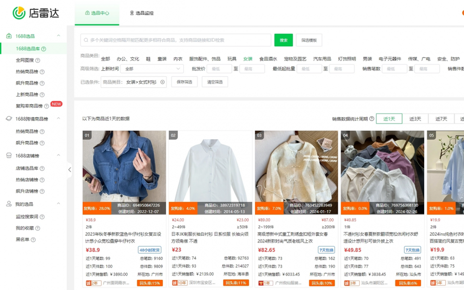Remove the 女装>女式衬衫 filter via its clear icon

[x=162, y=82]
